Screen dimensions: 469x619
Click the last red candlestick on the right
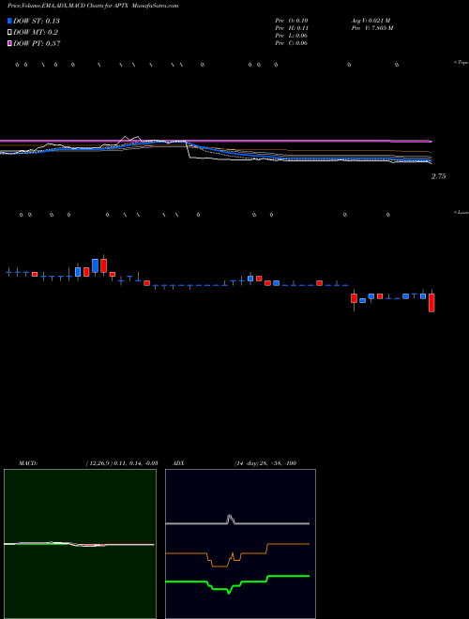pyautogui.click(x=431, y=302)
